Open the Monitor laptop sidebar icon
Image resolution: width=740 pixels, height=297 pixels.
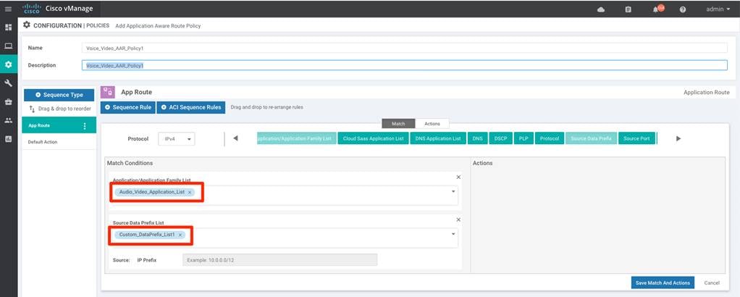coord(8,46)
